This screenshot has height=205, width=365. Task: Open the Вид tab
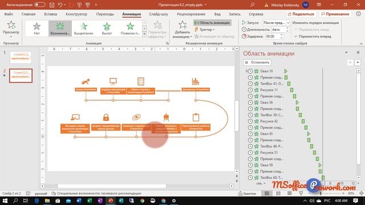pos(217,14)
